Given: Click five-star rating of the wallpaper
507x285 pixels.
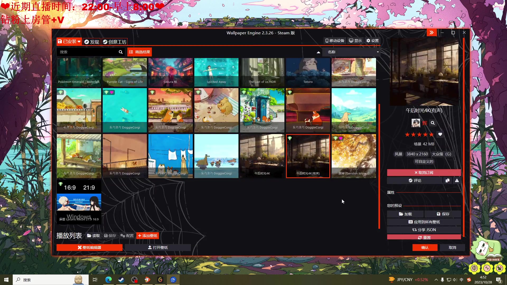Looking at the screenshot, I should coord(419,135).
